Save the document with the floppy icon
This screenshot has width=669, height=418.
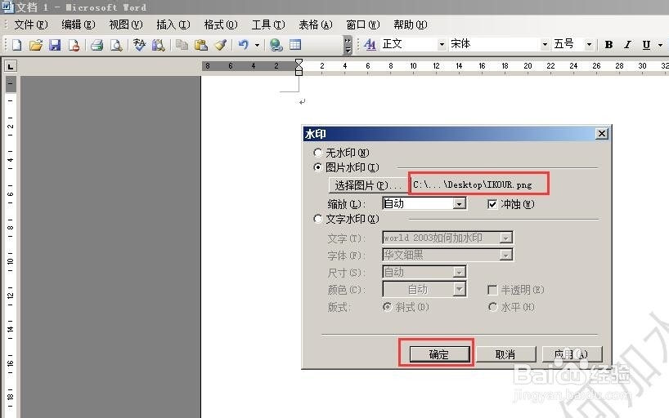(x=55, y=45)
